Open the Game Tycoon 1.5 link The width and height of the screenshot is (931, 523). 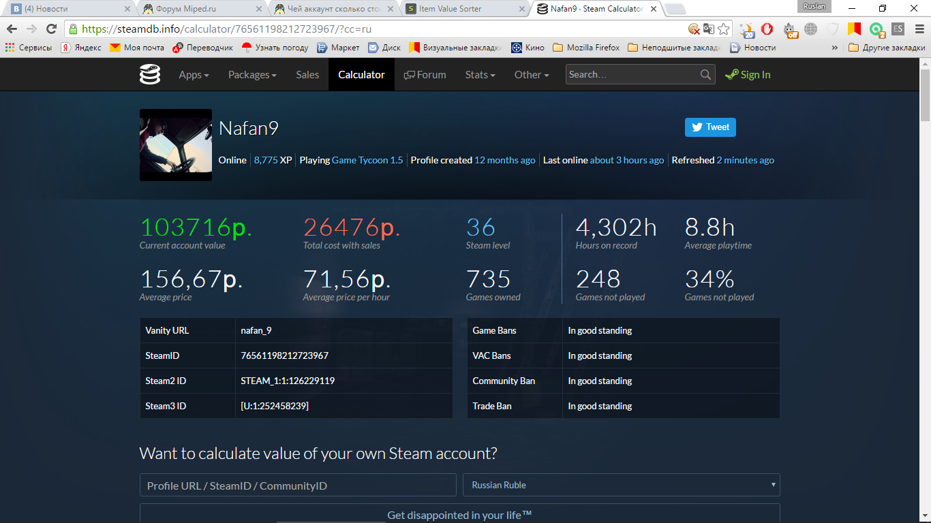367,160
